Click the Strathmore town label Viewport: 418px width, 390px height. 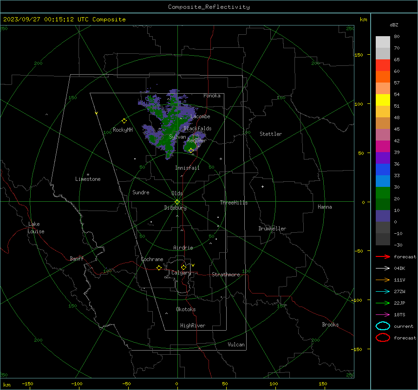coord(226,275)
